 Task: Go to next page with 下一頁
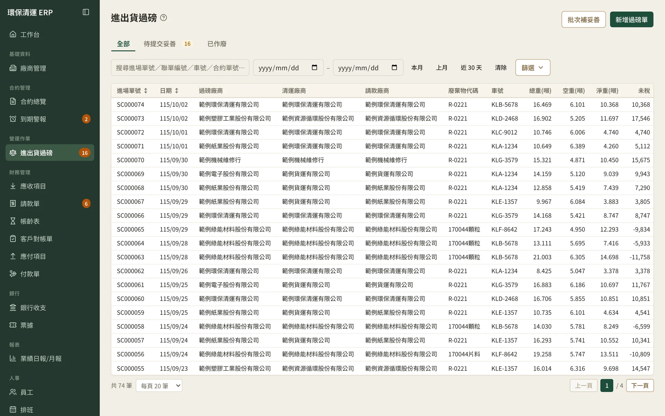640,385
